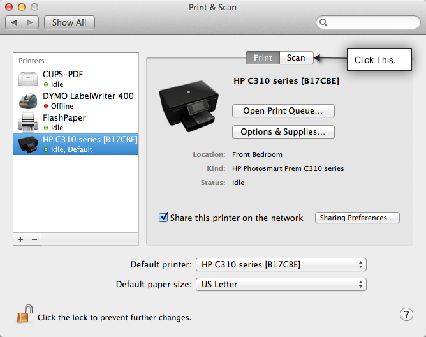The width and height of the screenshot is (426, 337).
Task: Click the lock to prevent further changes
Action: click(x=24, y=314)
